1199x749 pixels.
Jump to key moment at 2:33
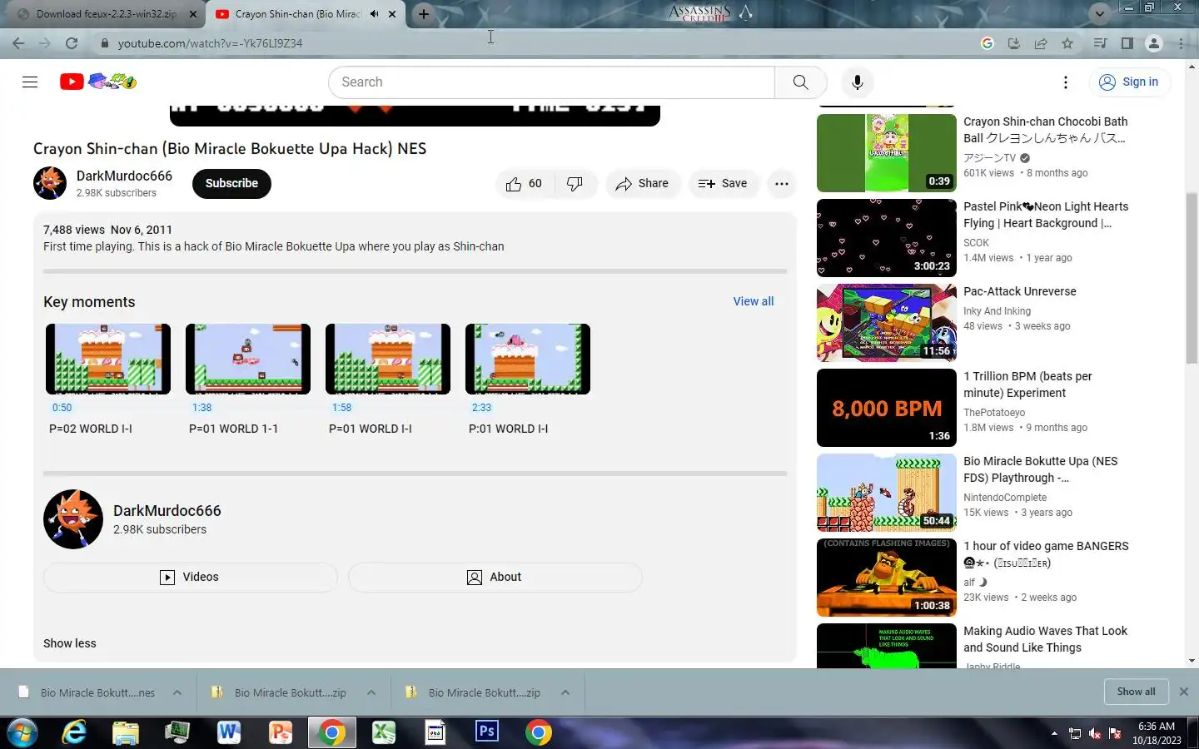pos(528,360)
